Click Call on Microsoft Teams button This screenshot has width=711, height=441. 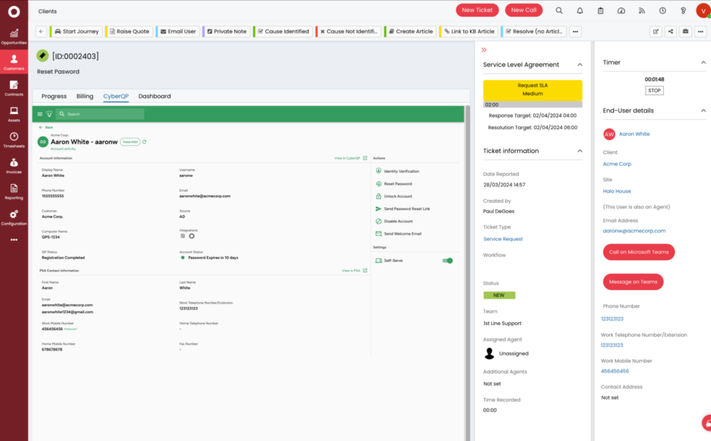pos(638,252)
